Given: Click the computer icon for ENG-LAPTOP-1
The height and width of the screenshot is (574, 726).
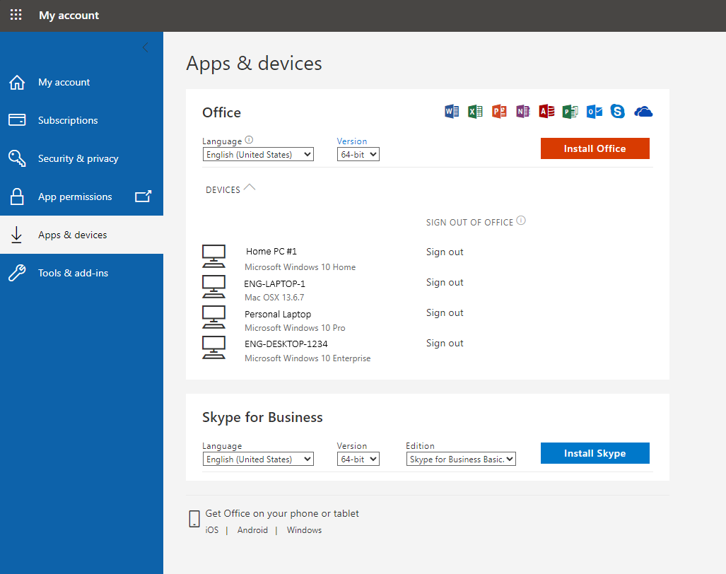Looking at the screenshot, I should click(214, 286).
